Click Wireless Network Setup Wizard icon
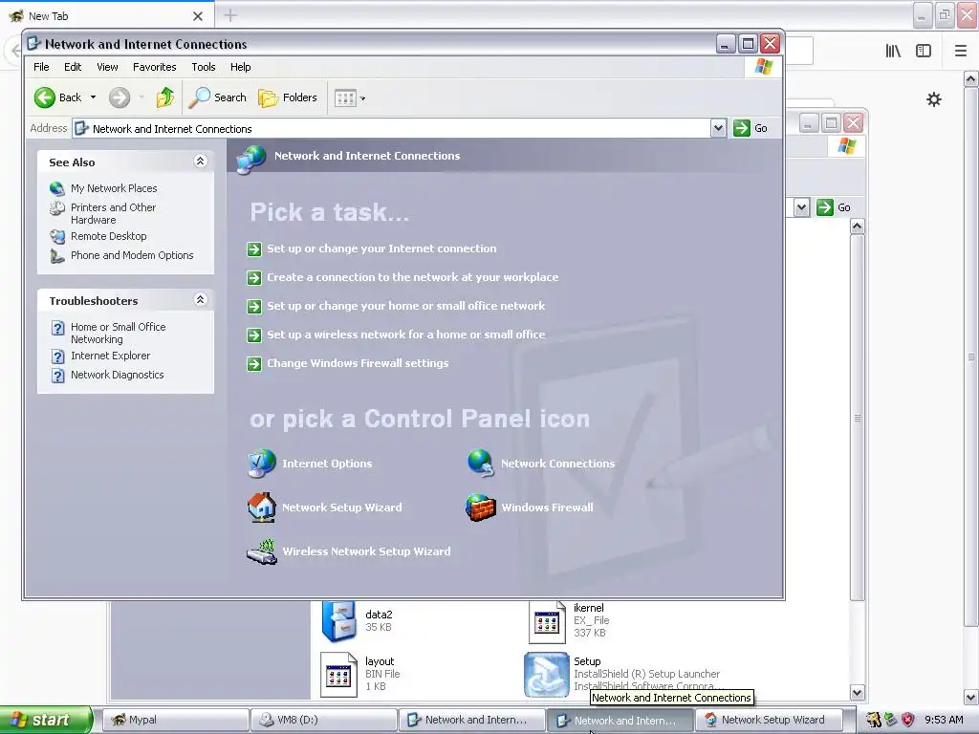979x734 pixels. [x=262, y=551]
